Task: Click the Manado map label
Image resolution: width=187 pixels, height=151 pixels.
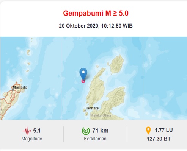Action: pyautogui.click(x=20, y=87)
